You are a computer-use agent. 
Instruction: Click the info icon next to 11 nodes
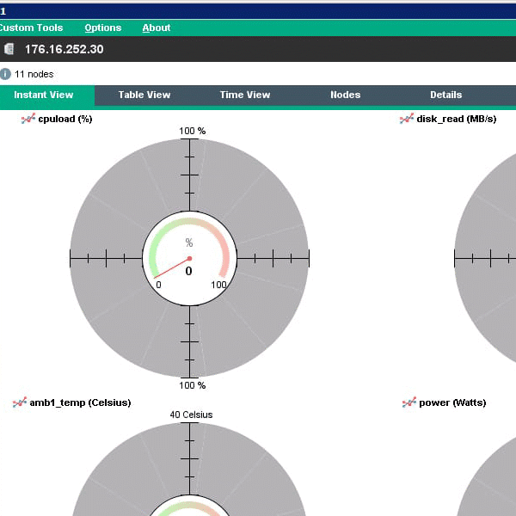[6, 74]
